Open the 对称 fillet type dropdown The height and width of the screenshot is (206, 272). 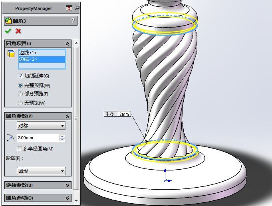[41, 125]
